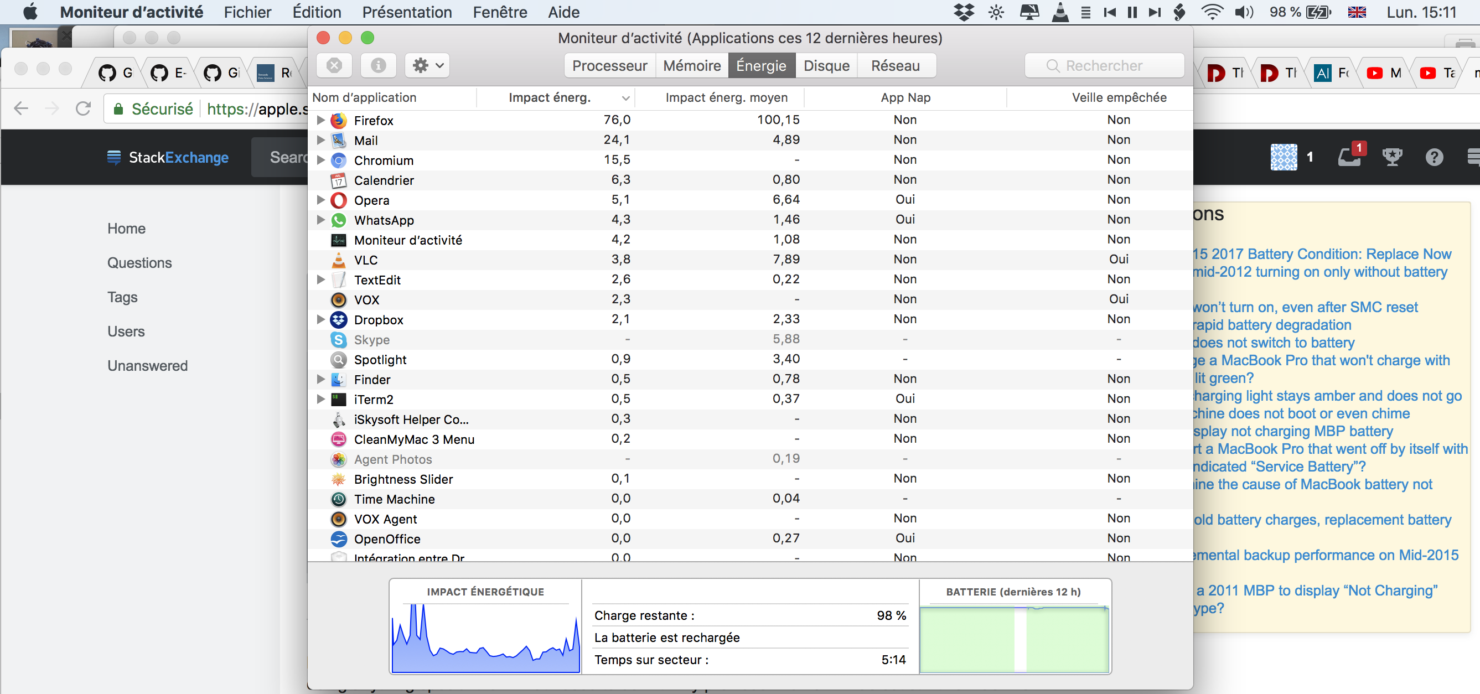1480x694 pixels.
Task: Select the Moniteur d'activité row in list
Action: (x=751, y=240)
